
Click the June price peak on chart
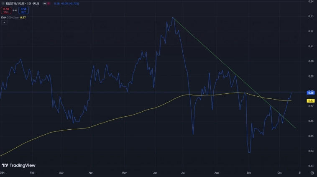[x=173, y=18]
